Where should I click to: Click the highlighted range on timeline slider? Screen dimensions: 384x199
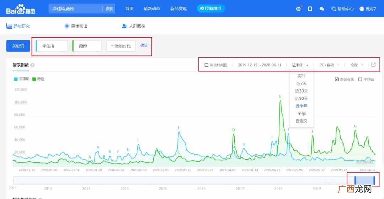click(x=364, y=181)
